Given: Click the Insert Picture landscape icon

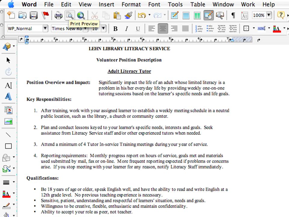Looking at the screenshot, I should (x=8, y=121).
